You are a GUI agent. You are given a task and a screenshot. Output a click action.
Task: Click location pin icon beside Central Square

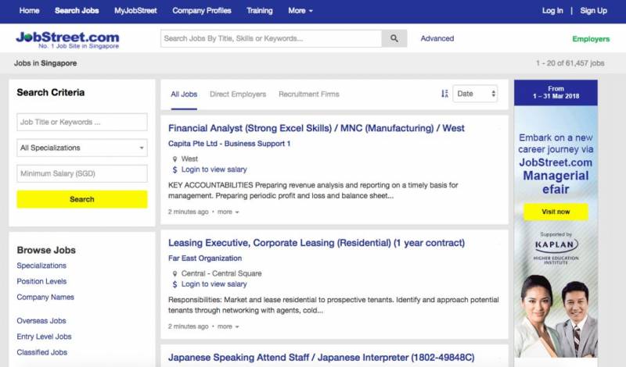coord(174,274)
